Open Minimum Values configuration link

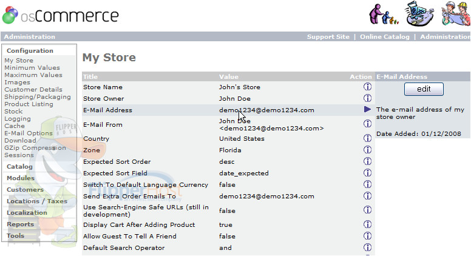32,68
